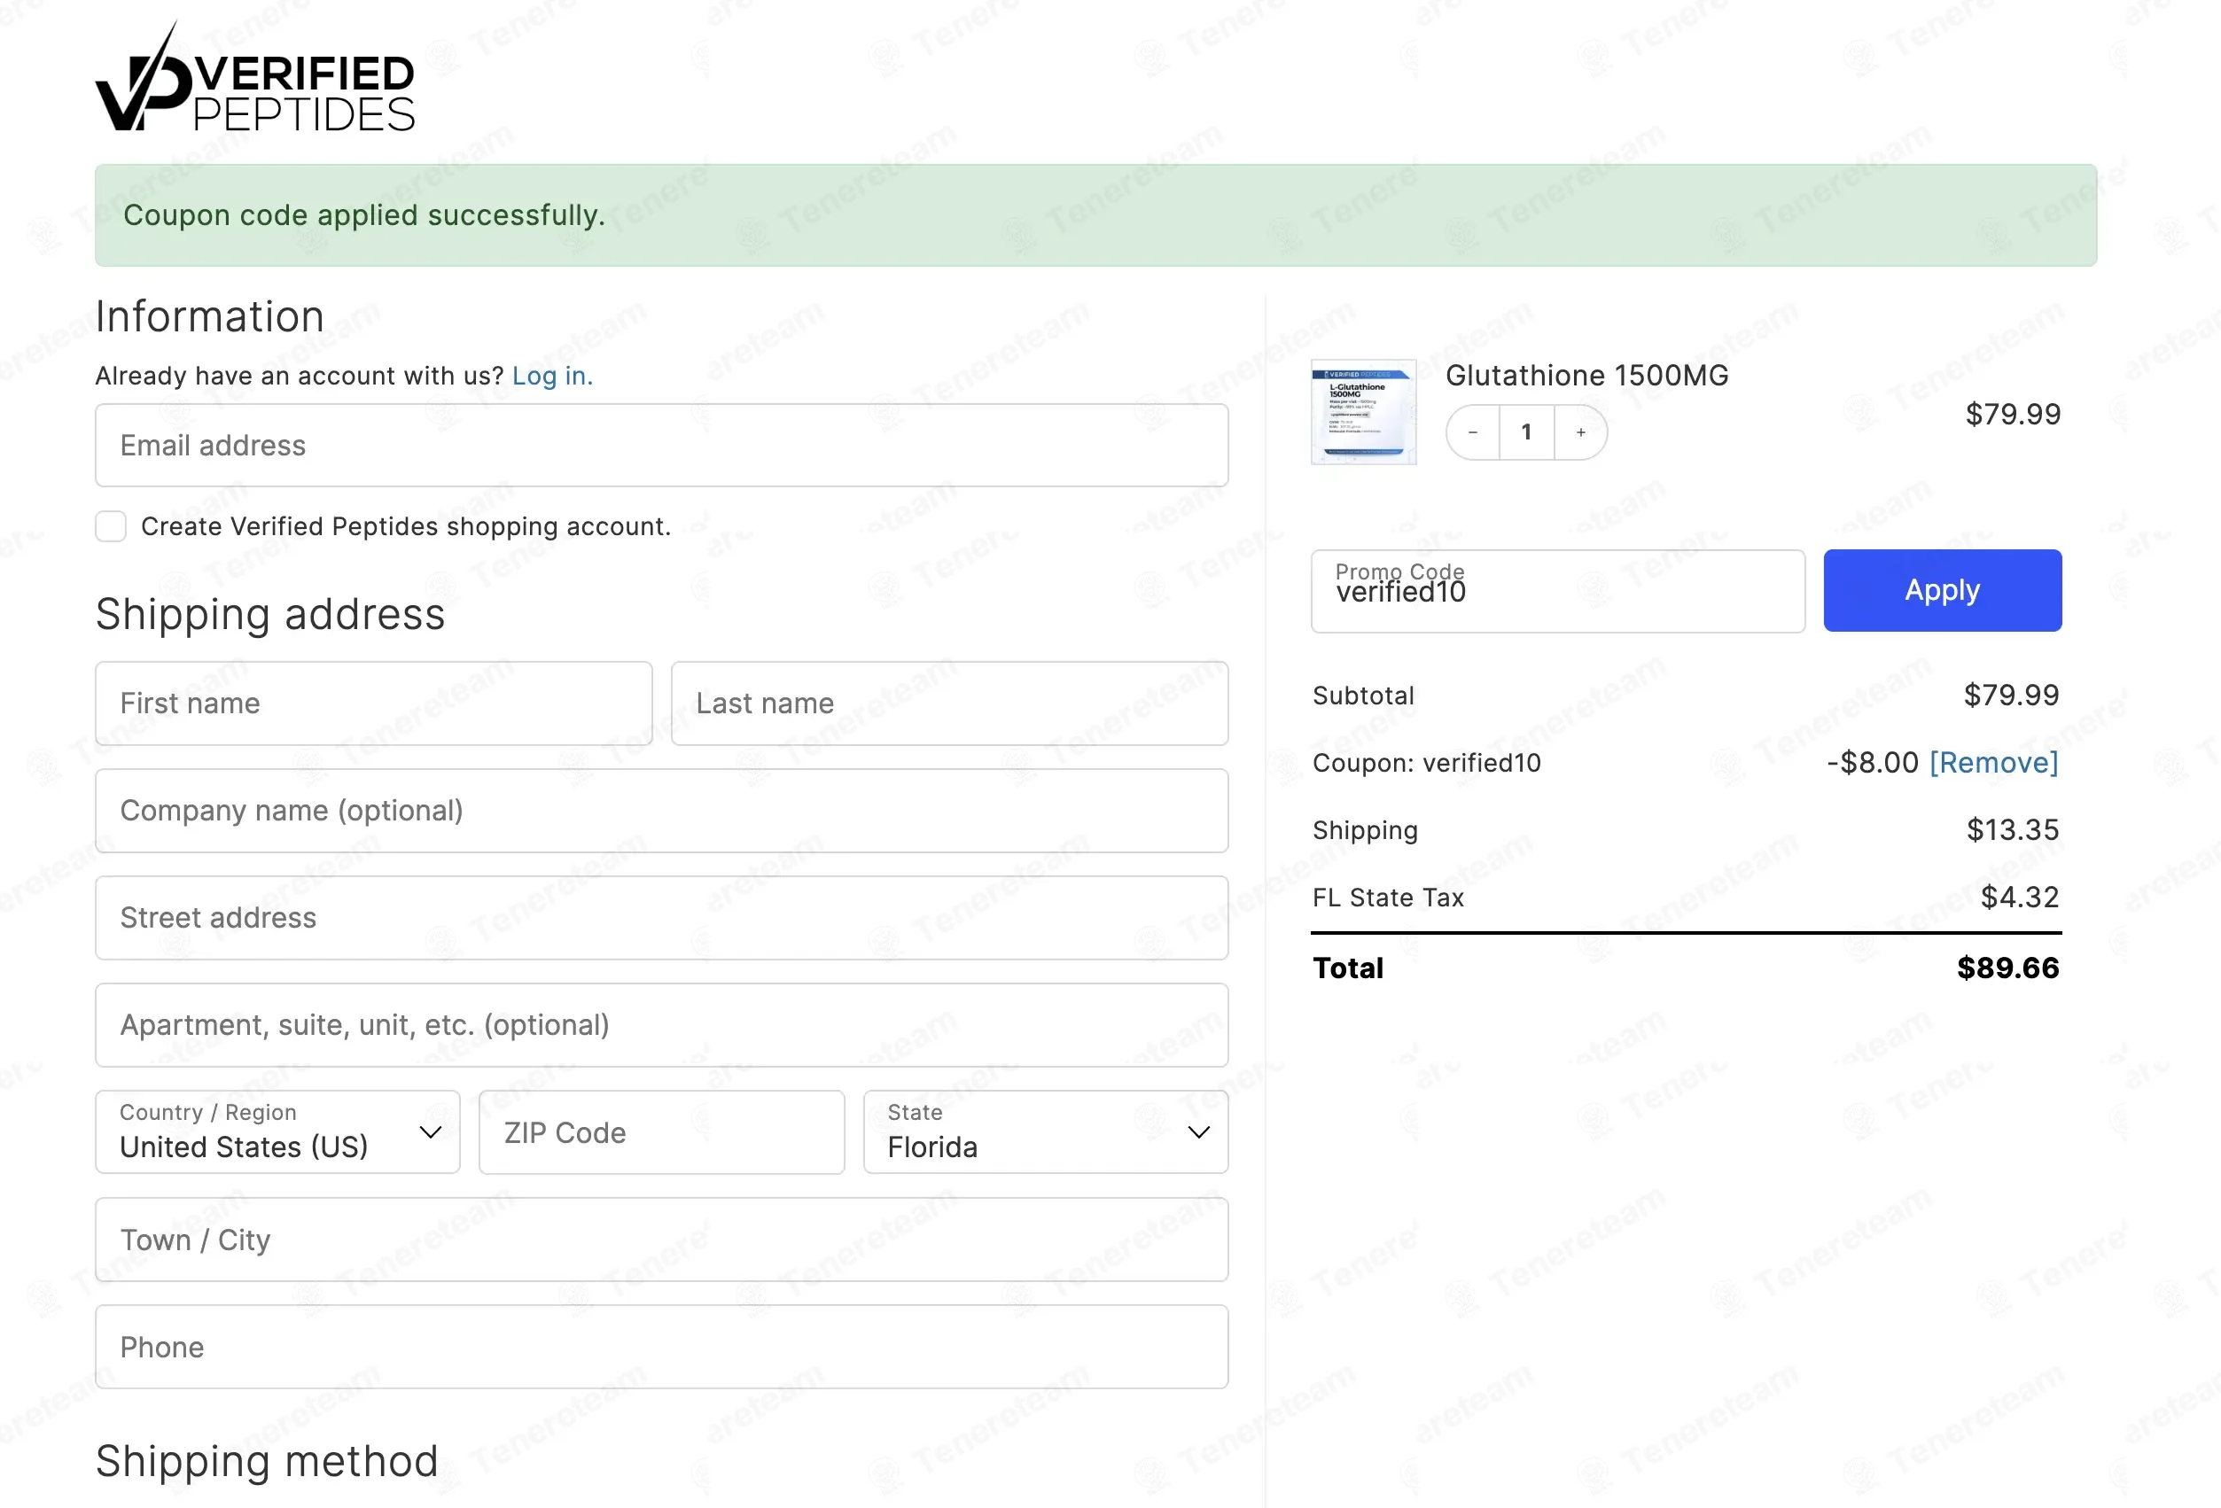2221x1508 pixels.
Task: Click into the First name field
Action: 374,703
